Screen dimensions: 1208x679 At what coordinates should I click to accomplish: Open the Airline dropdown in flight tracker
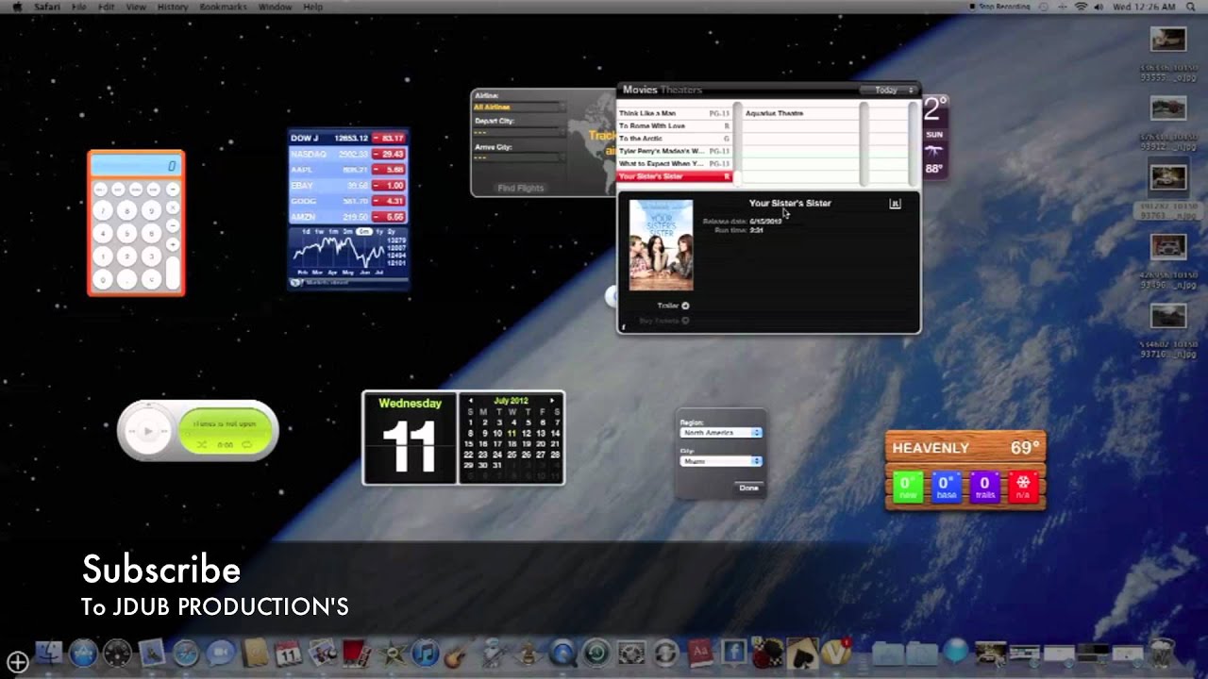518,108
